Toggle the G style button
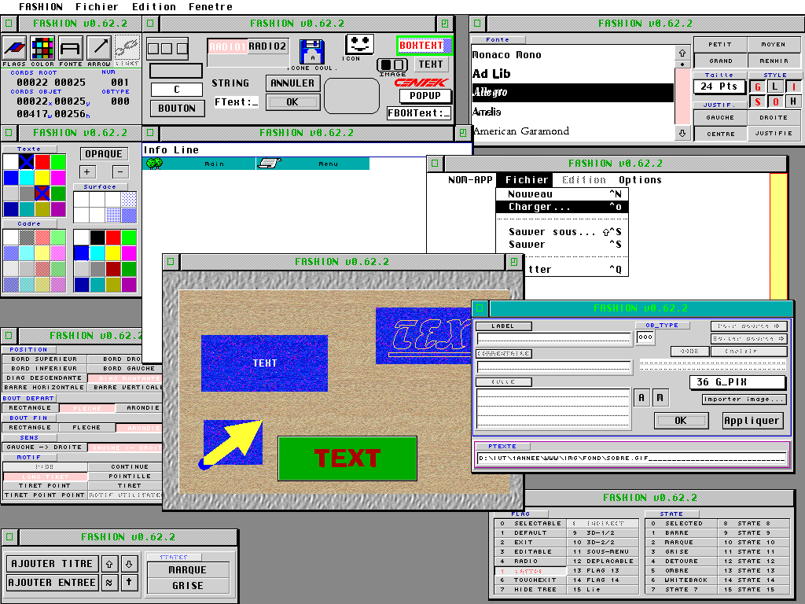Image resolution: width=805 pixels, height=604 pixels. [757, 87]
